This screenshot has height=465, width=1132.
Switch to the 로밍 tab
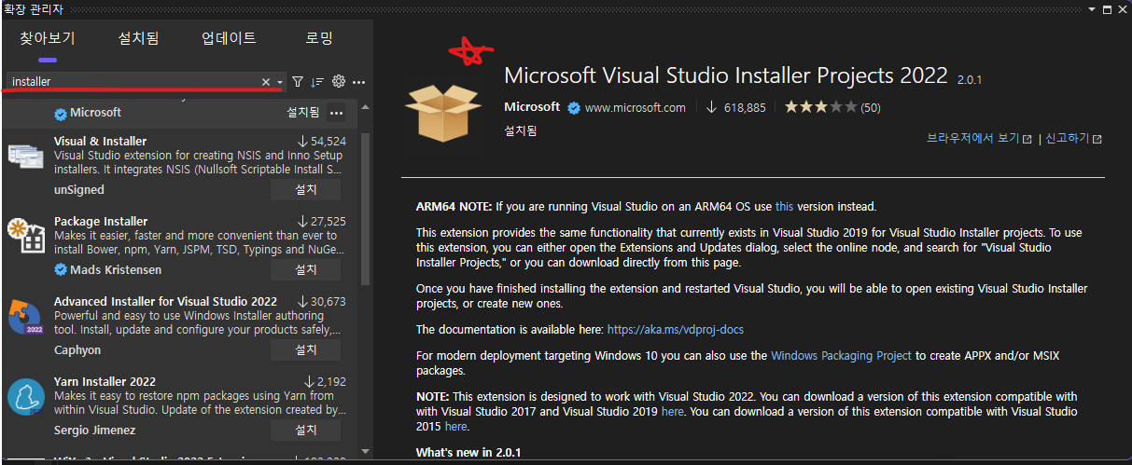319,39
